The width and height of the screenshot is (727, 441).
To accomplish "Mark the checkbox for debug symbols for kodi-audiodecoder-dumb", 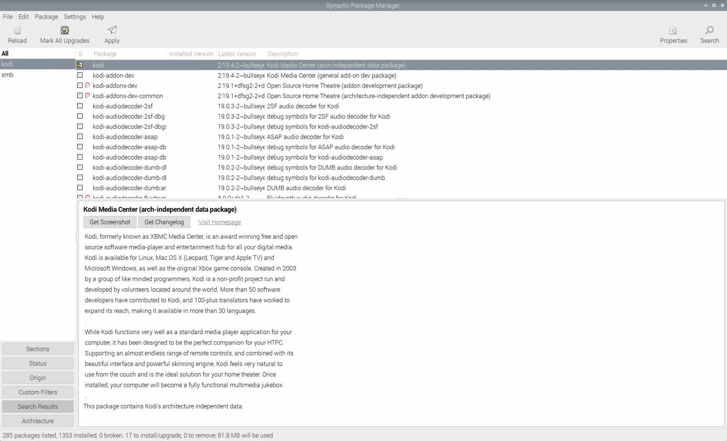I will pos(80,177).
